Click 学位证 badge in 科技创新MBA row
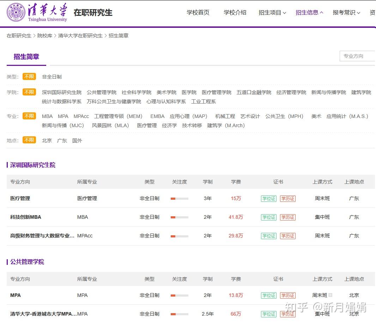The image size is (376, 323). click(x=269, y=217)
